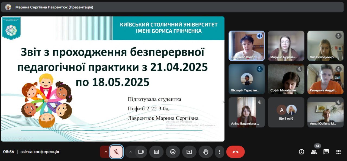Open meeting details info icon
347x161 pixels.
click(x=301, y=152)
